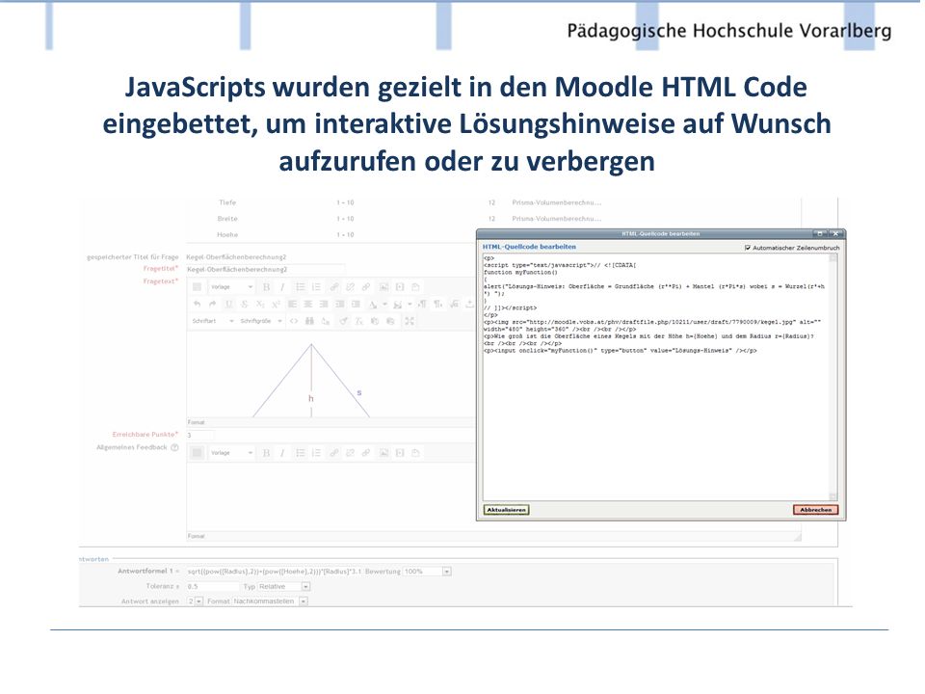The height and width of the screenshot is (694, 925).
Task: Click the Aktualisieren button
Action: [506, 510]
